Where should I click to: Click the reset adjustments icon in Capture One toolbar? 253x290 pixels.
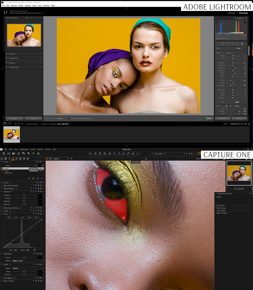(23, 153)
